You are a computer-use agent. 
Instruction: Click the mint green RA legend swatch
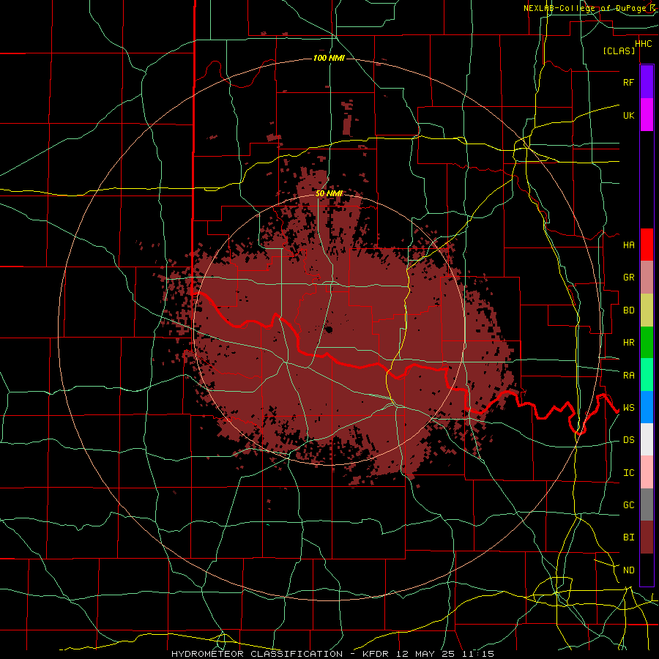[647, 375]
